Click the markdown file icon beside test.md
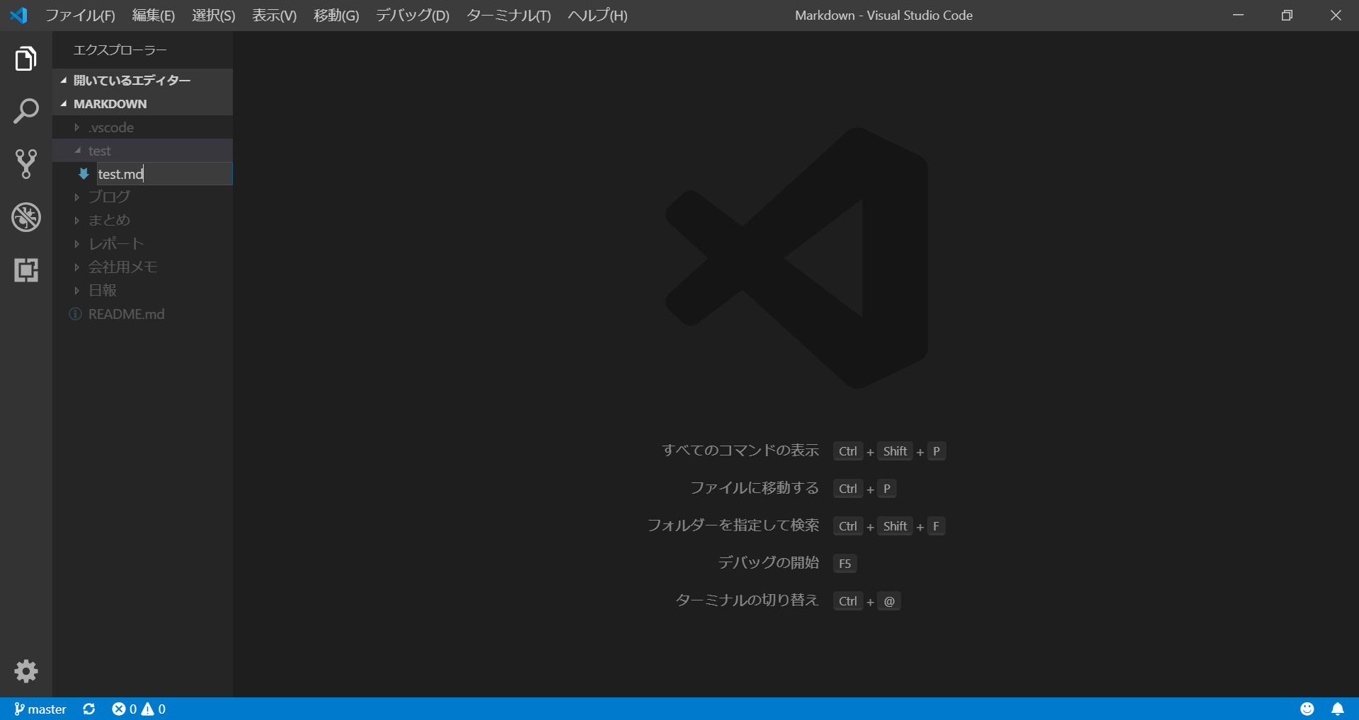 coord(84,173)
